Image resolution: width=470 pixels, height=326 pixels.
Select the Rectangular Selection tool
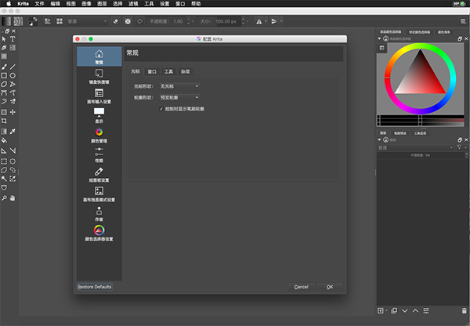click(4, 161)
